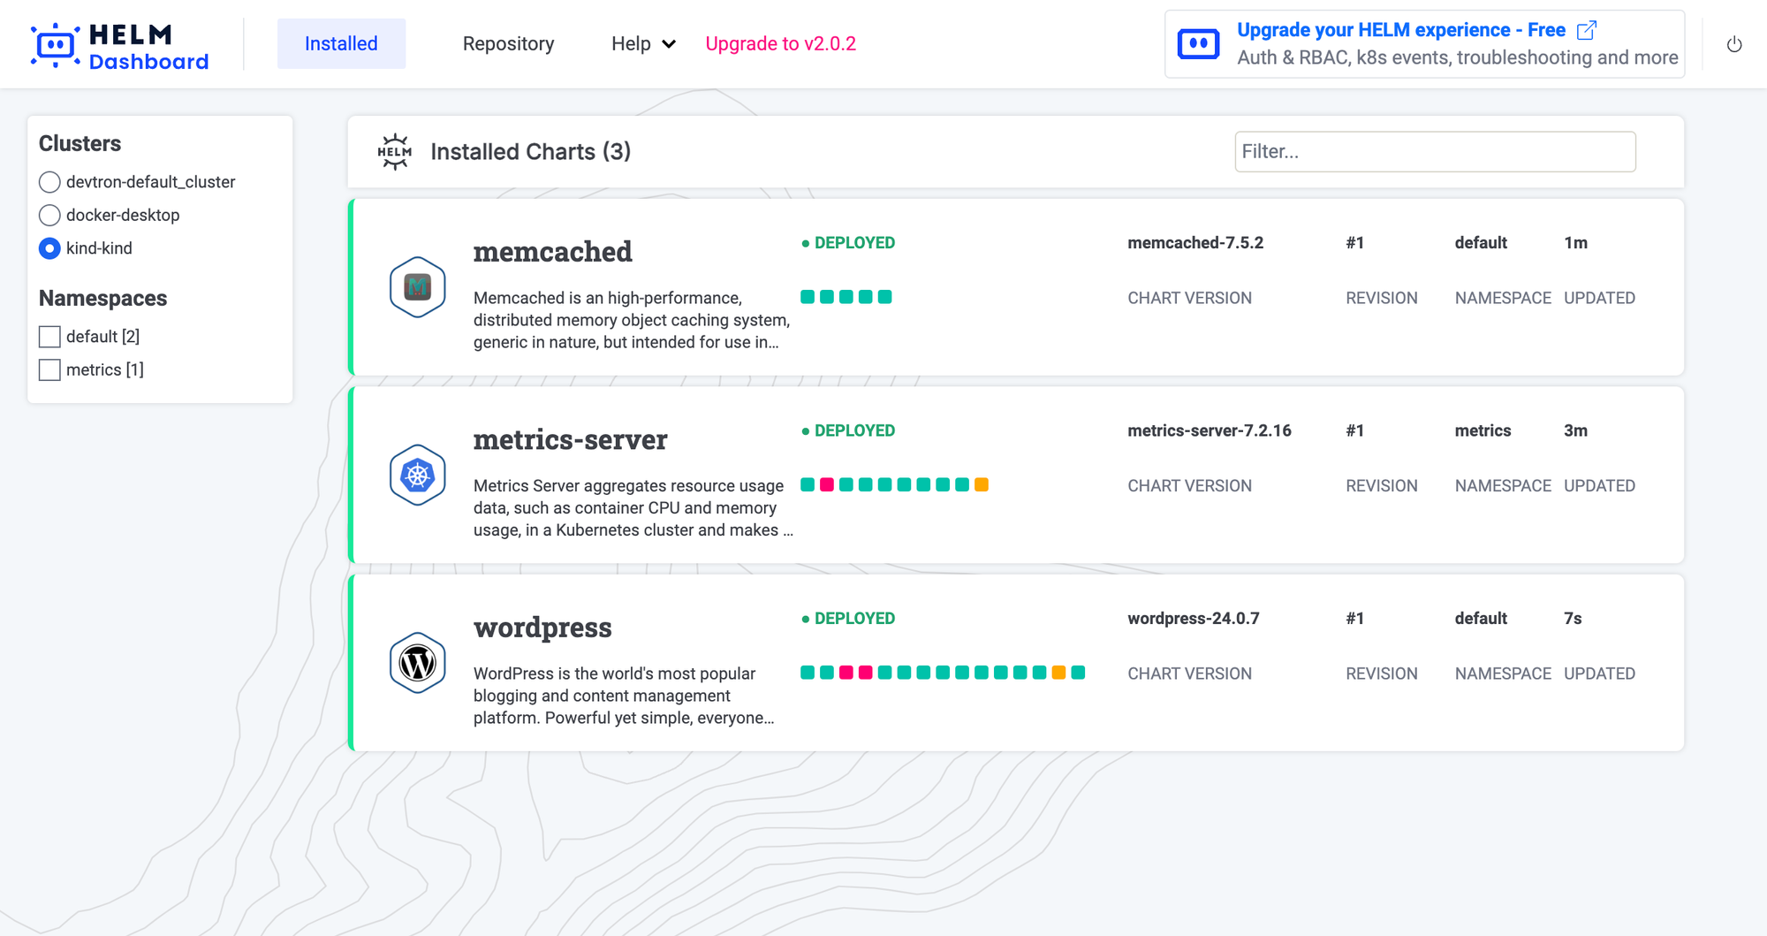Expand the Help dropdown menu
This screenshot has height=936, width=1767.
(x=643, y=43)
